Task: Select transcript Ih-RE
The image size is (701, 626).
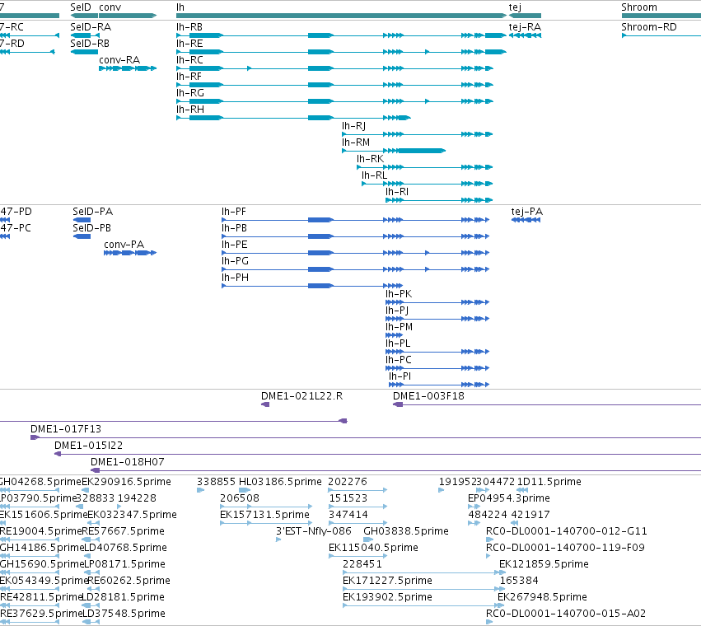Action: coord(341,52)
